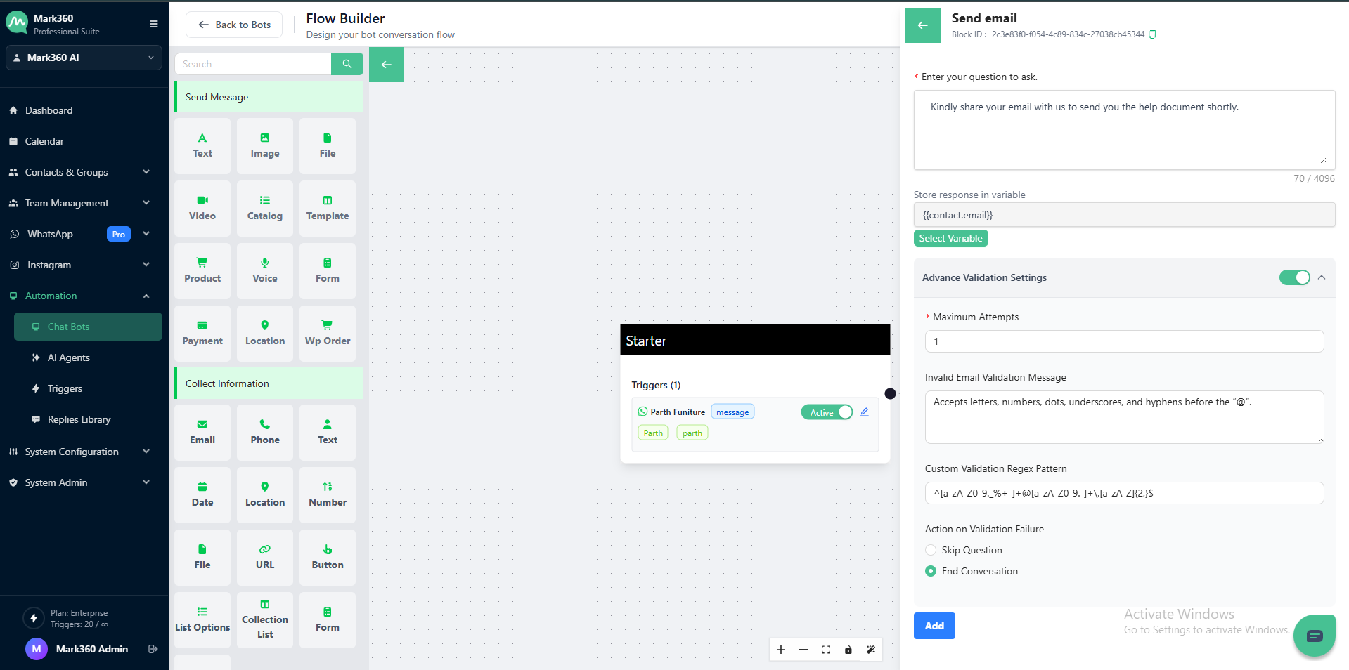The width and height of the screenshot is (1349, 670).
Task: Add a Voice message block
Action: 265,270
